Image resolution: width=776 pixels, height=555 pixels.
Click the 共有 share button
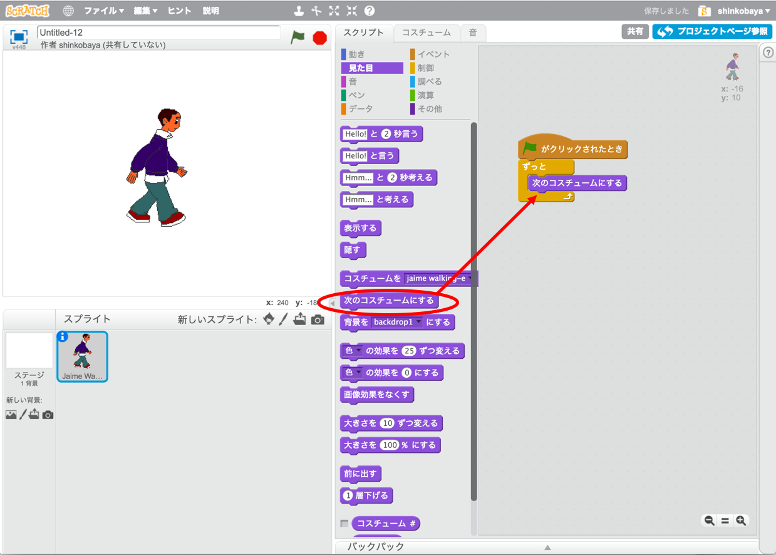pyautogui.click(x=635, y=31)
